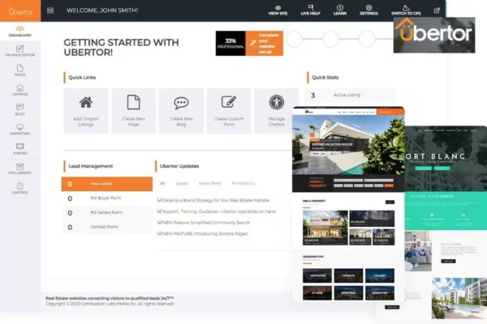Viewport: 487px width, 324px height.
Task: Open Contact Form leads row
Action: pos(107,227)
